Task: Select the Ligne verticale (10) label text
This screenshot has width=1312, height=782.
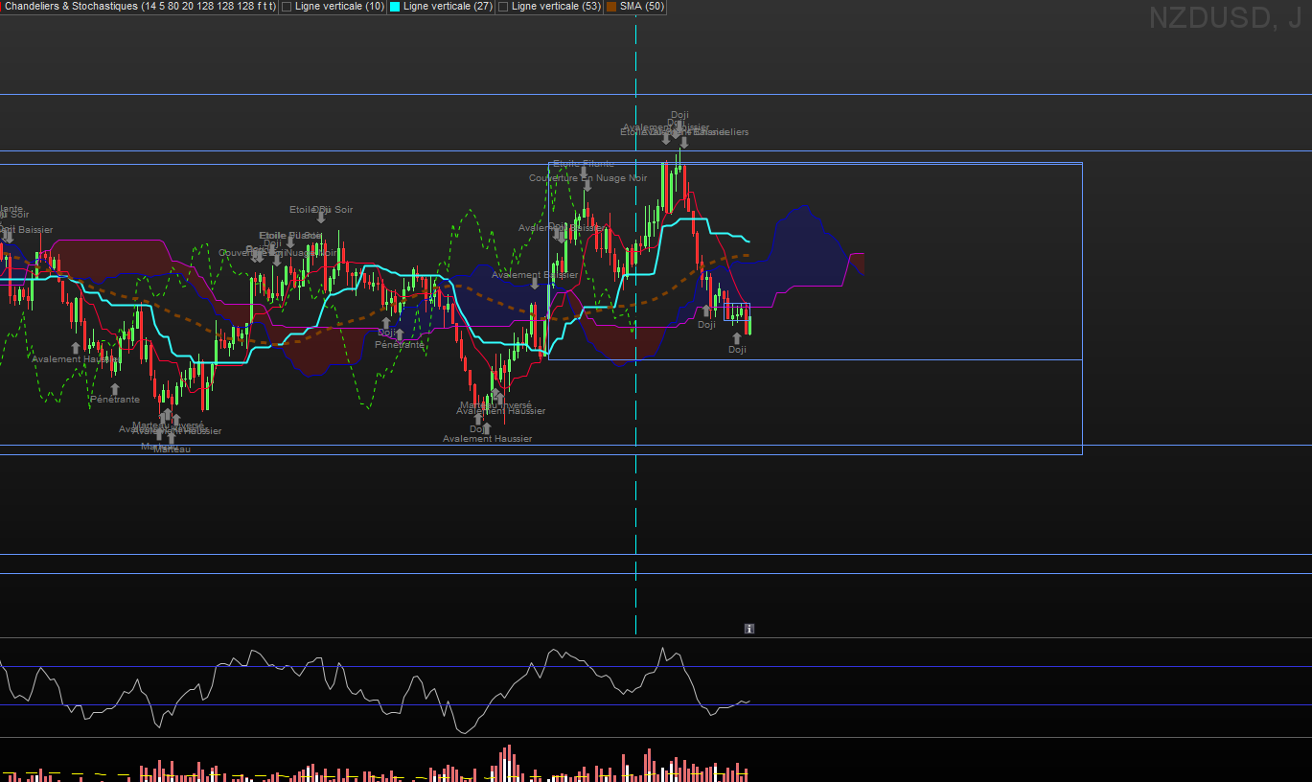Action: (339, 7)
